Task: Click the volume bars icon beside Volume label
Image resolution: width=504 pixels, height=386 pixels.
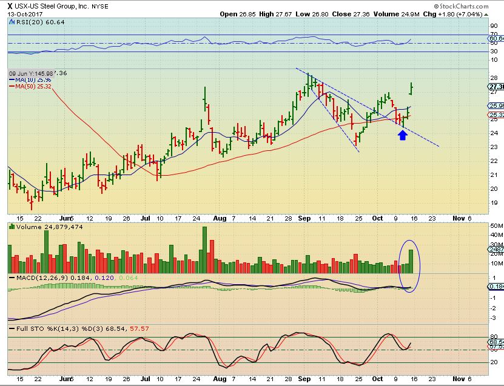Action: click(x=12, y=227)
